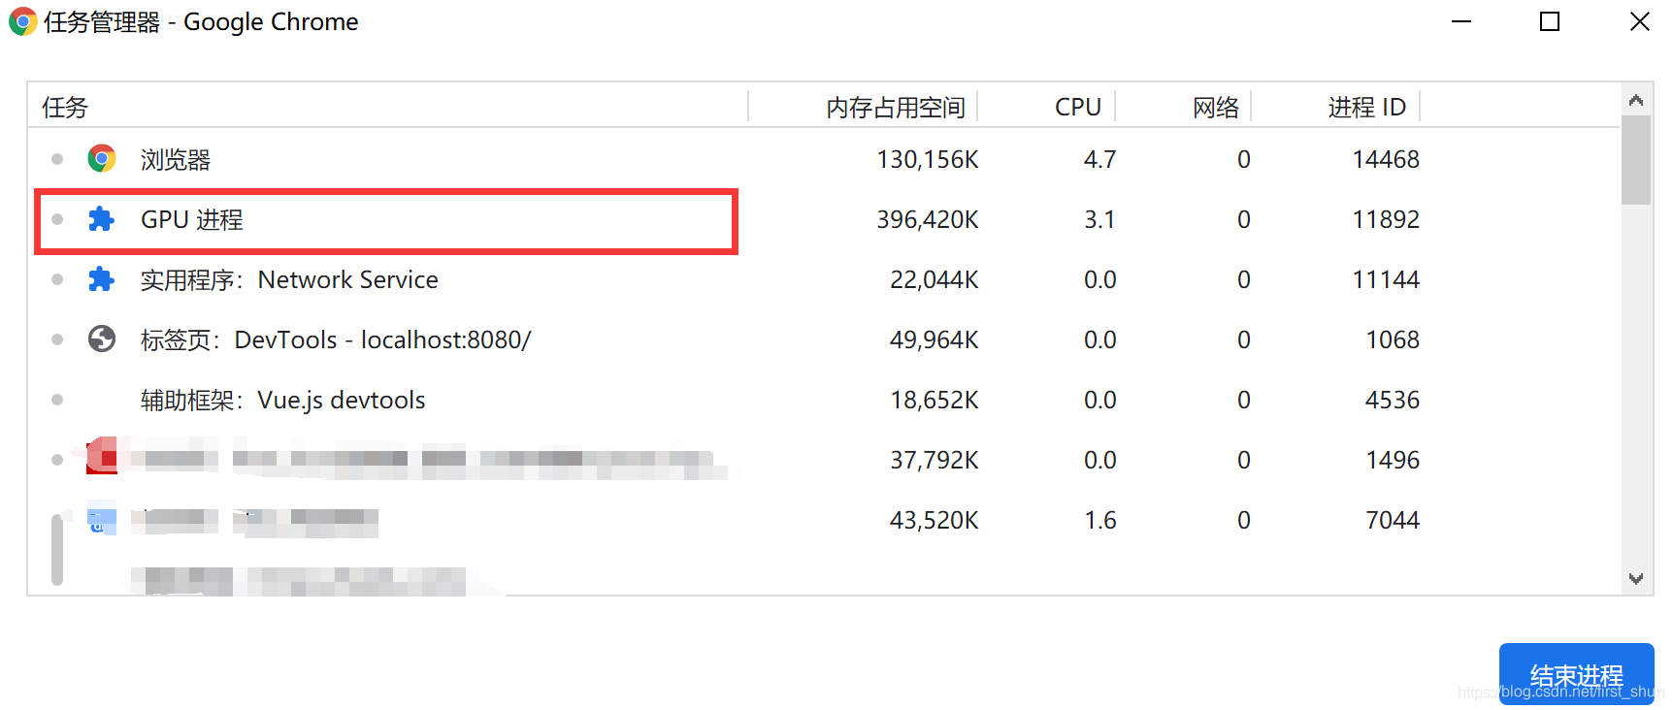The height and width of the screenshot is (710, 1673).
Task: Select 实用程序: Network Service row
Action: point(825,279)
